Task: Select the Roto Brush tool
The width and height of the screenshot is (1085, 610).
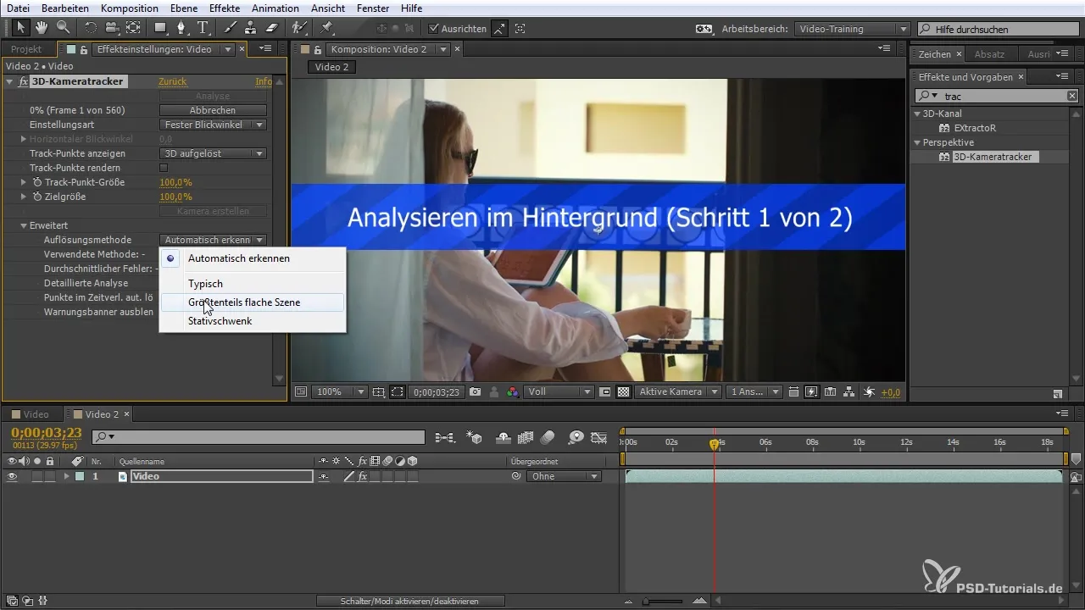Action: [299, 28]
